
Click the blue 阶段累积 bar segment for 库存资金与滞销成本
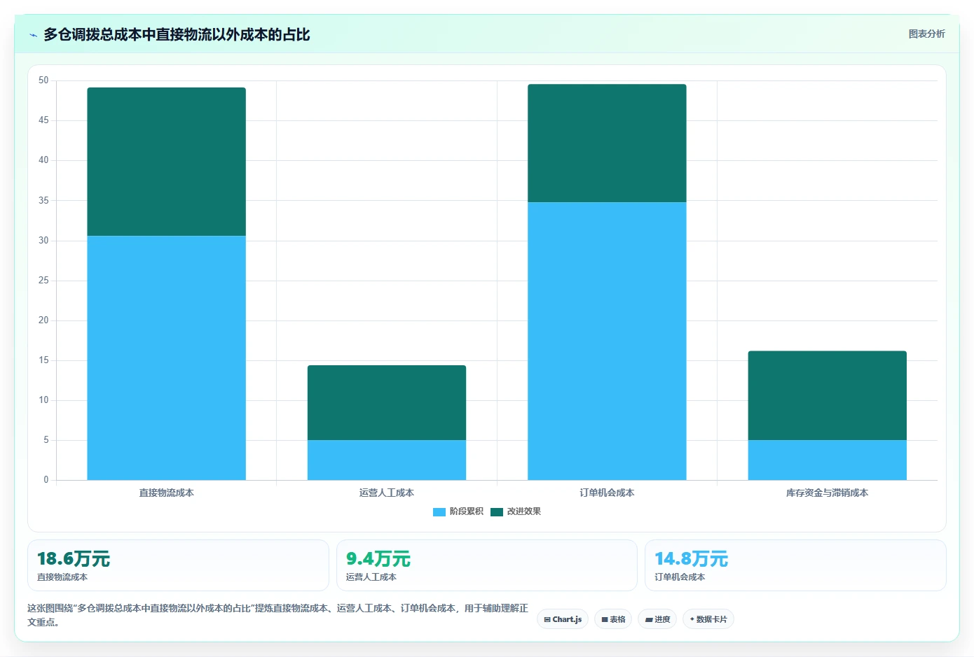point(828,460)
